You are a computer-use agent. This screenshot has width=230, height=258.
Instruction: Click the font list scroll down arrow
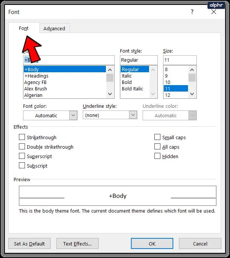[110, 94]
